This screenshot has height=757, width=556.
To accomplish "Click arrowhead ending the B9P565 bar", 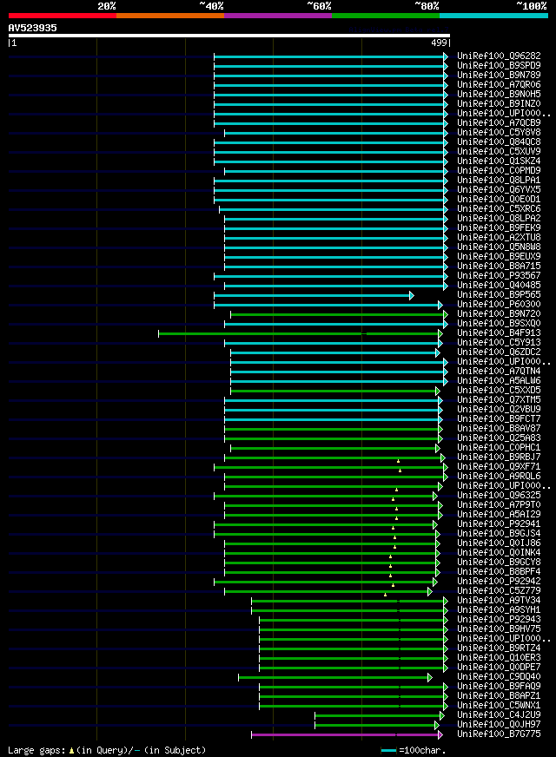I will [x=412, y=295].
